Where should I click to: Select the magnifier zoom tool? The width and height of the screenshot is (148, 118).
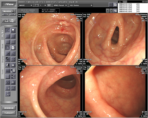coord(13,53)
